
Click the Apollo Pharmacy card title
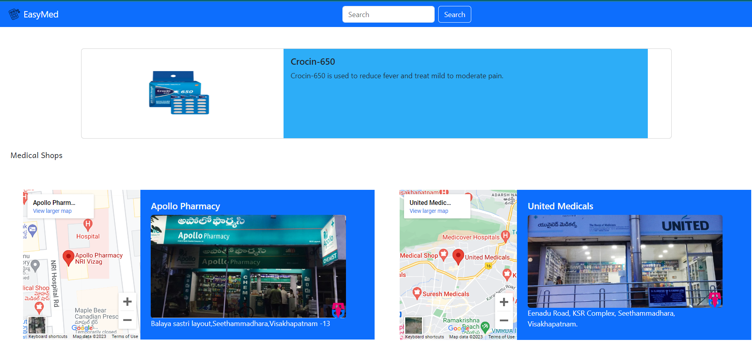point(185,206)
